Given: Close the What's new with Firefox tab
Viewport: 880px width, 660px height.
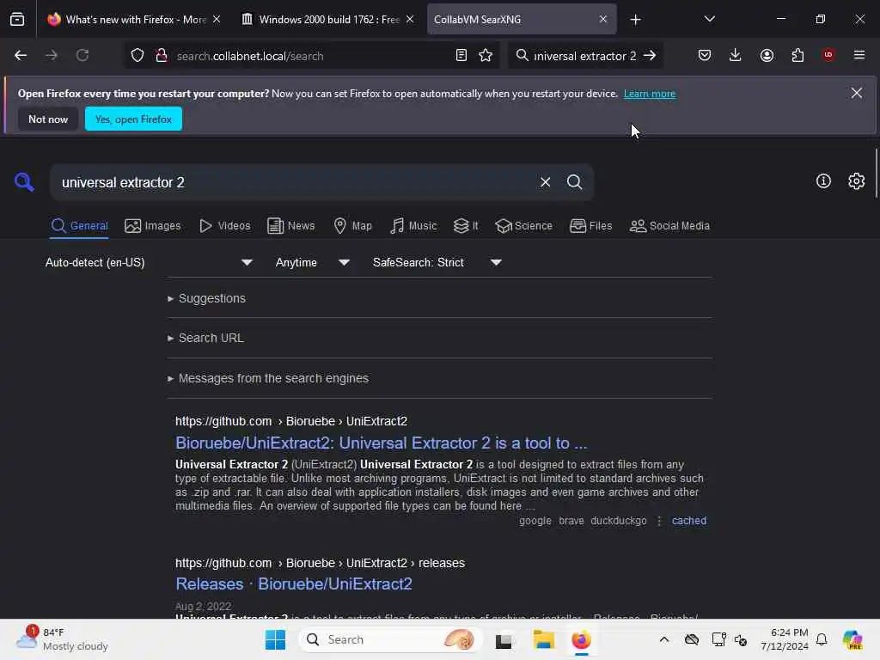Looking at the screenshot, I should [x=217, y=19].
